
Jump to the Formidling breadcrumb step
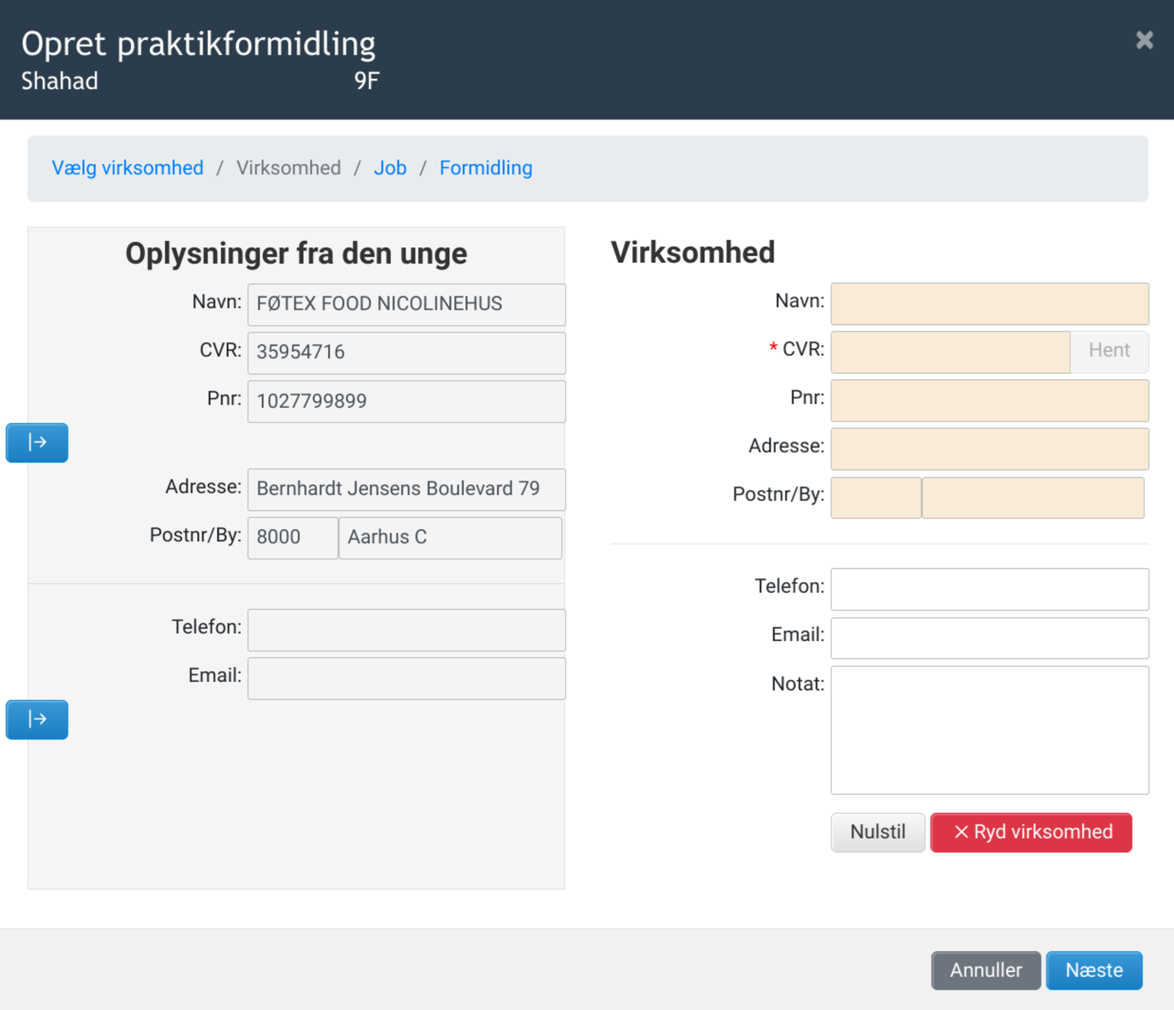[485, 168]
